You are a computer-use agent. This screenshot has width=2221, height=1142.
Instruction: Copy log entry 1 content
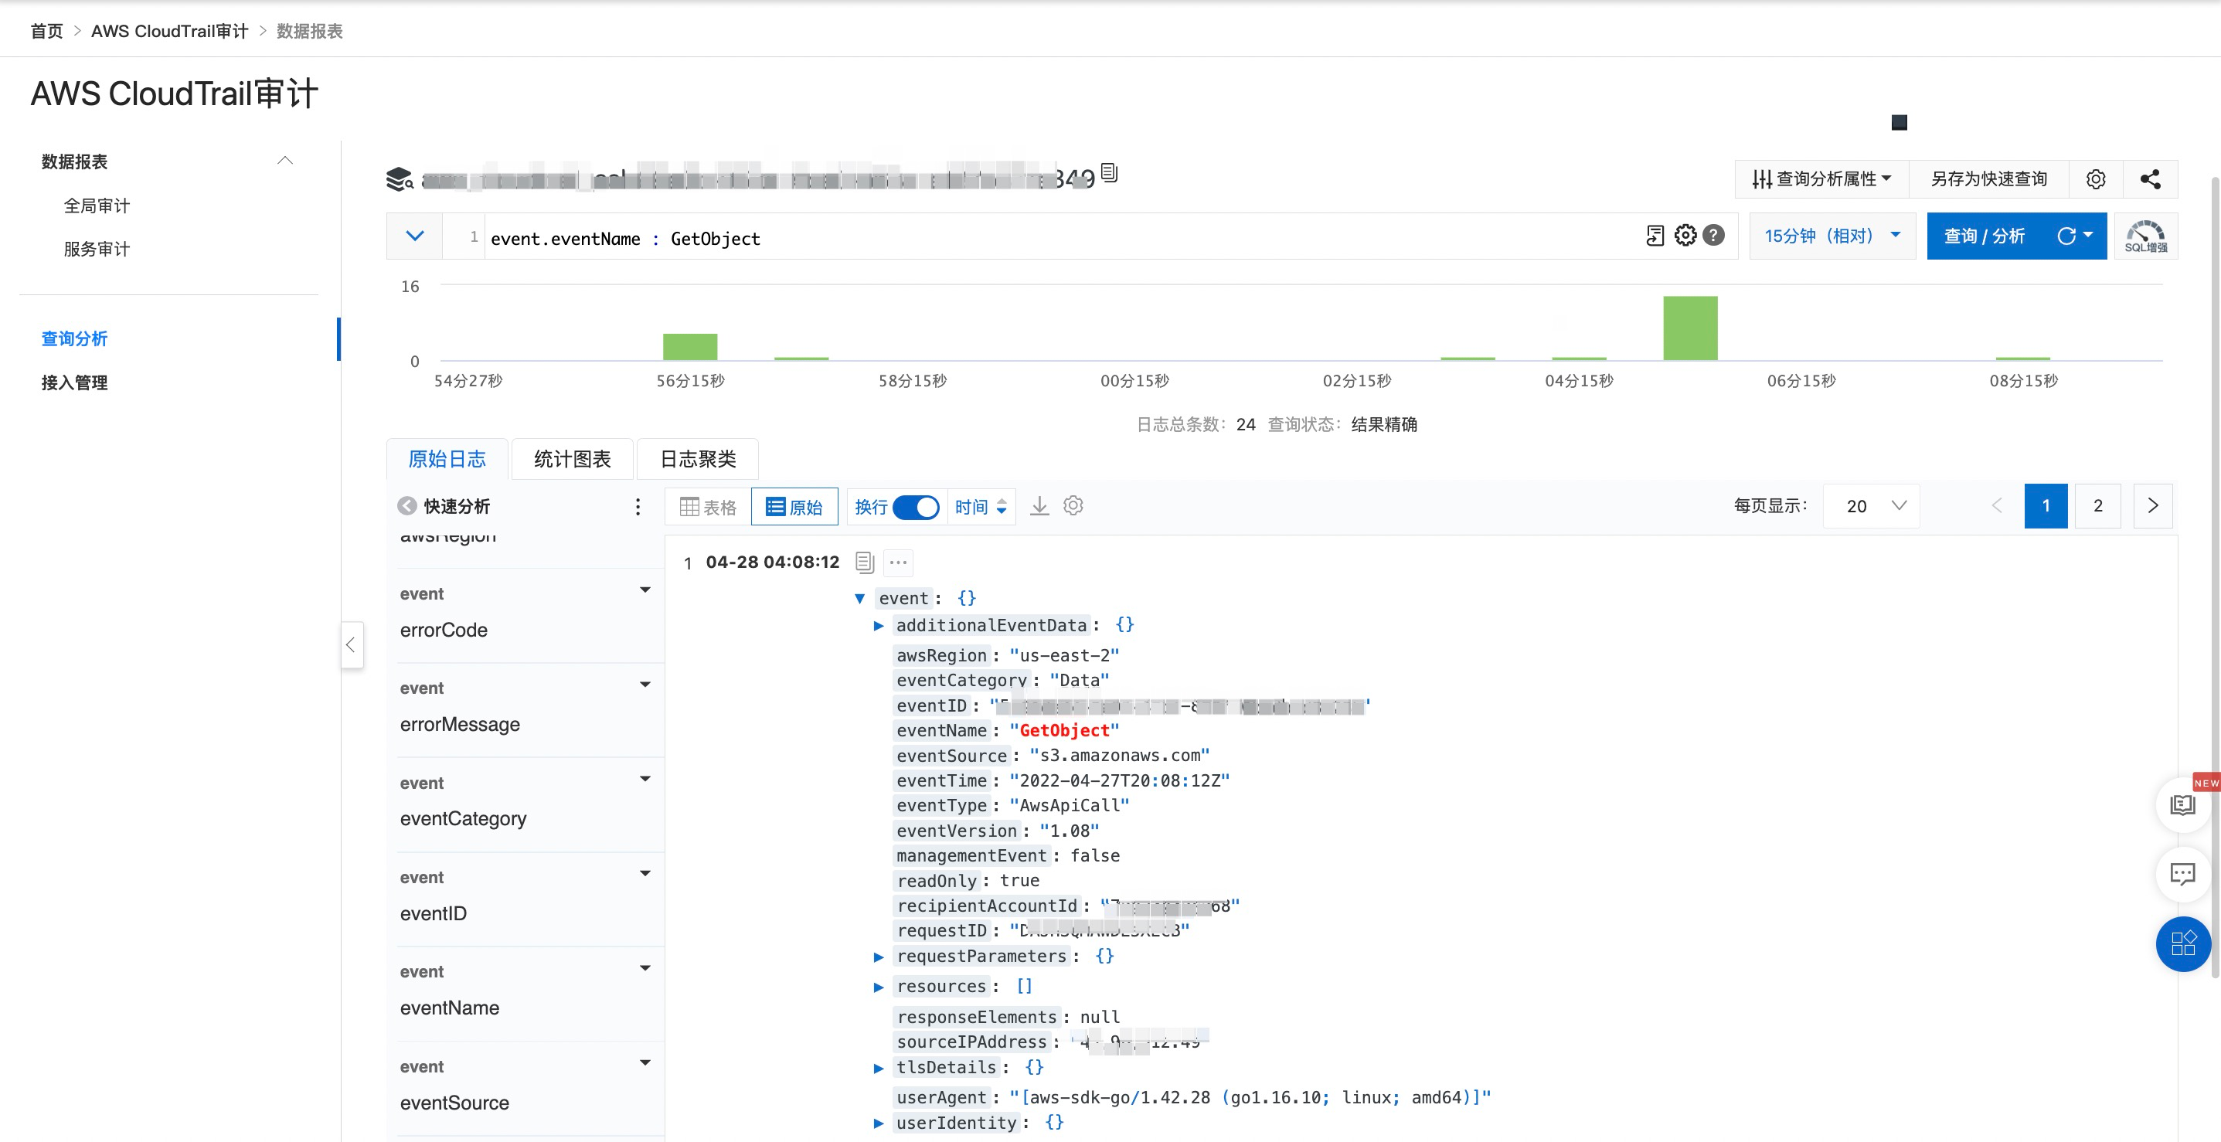click(865, 562)
